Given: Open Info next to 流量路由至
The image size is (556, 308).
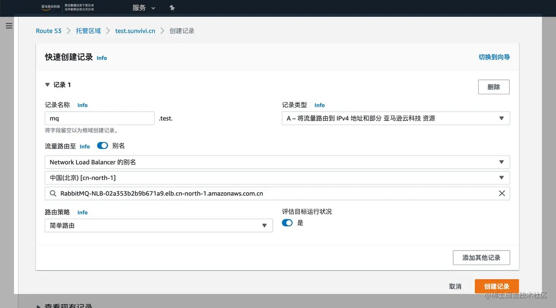Looking at the screenshot, I should tap(85, 147).
